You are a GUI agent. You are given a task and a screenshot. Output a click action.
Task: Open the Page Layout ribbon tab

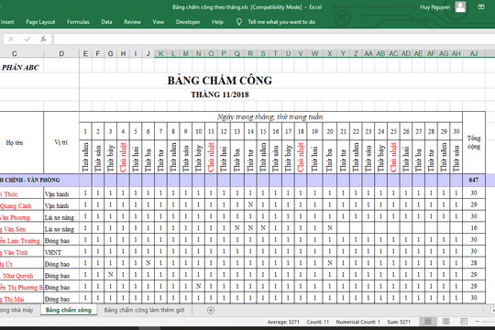40,22
